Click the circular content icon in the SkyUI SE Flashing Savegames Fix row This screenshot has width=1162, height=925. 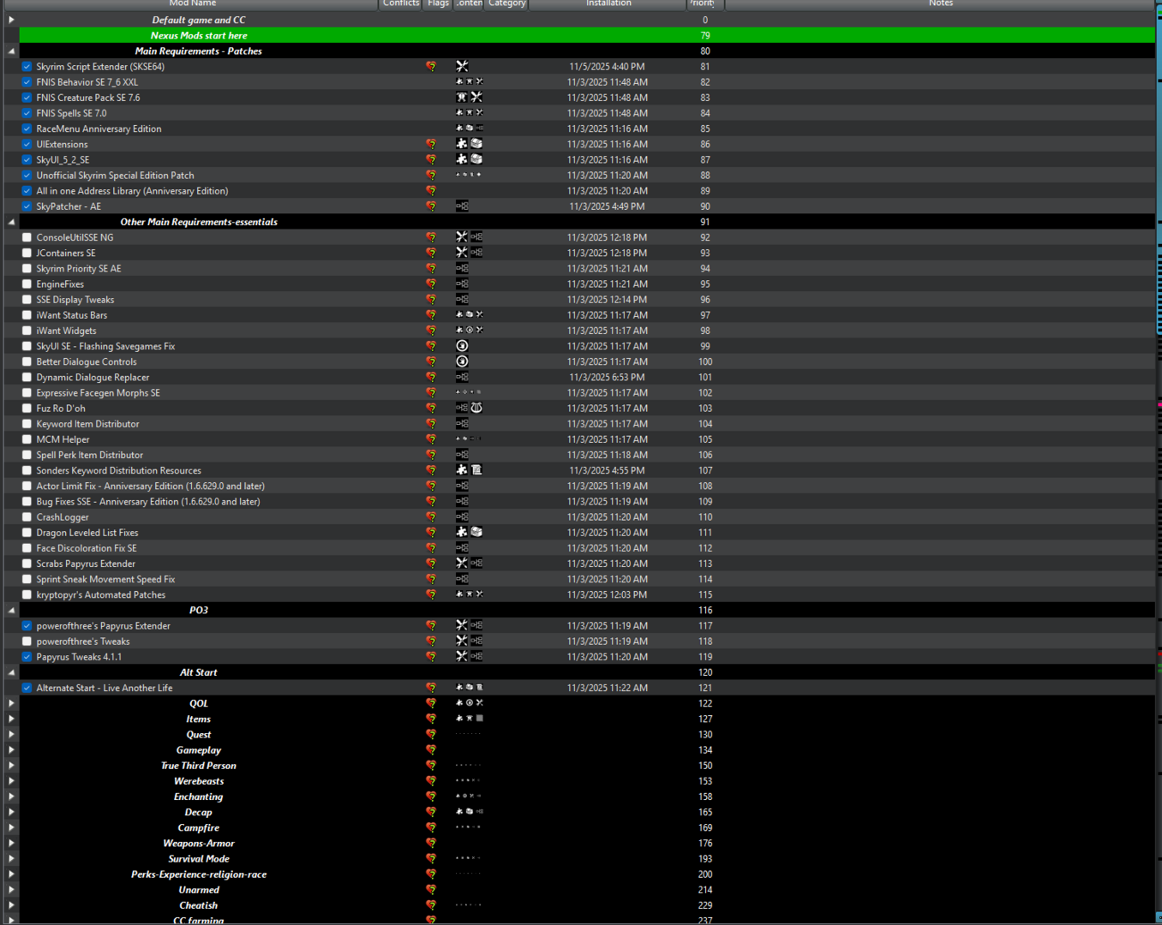[462, 346]
